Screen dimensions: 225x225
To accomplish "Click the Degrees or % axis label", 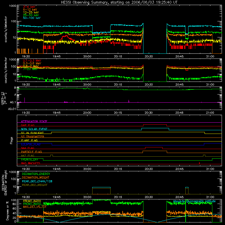I will [7, 211].
